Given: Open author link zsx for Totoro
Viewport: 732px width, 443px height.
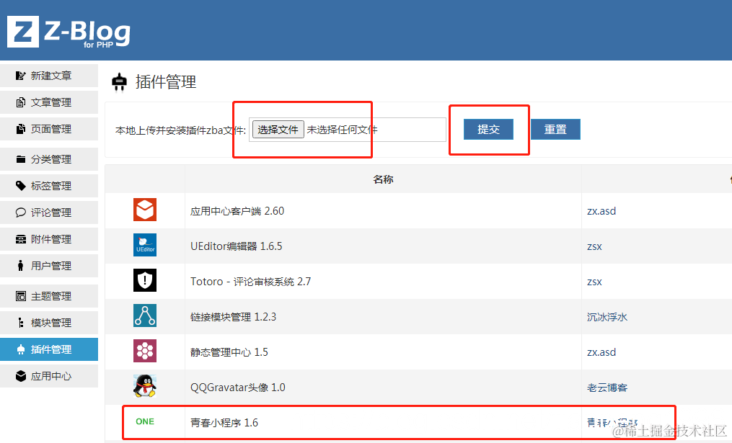Looking at the screenshot, I should pos(594,282).
